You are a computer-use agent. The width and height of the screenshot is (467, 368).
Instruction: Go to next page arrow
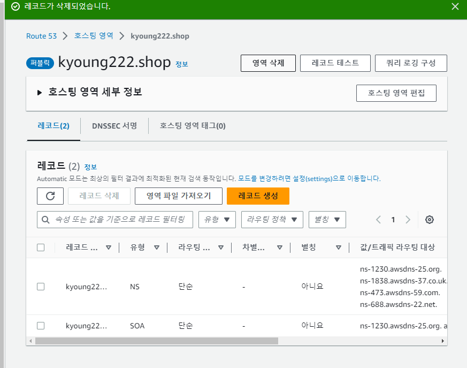pos(408,220)
